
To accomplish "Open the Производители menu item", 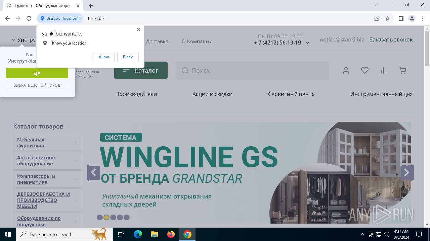I will pyautogui.click(x=136, y=94).
